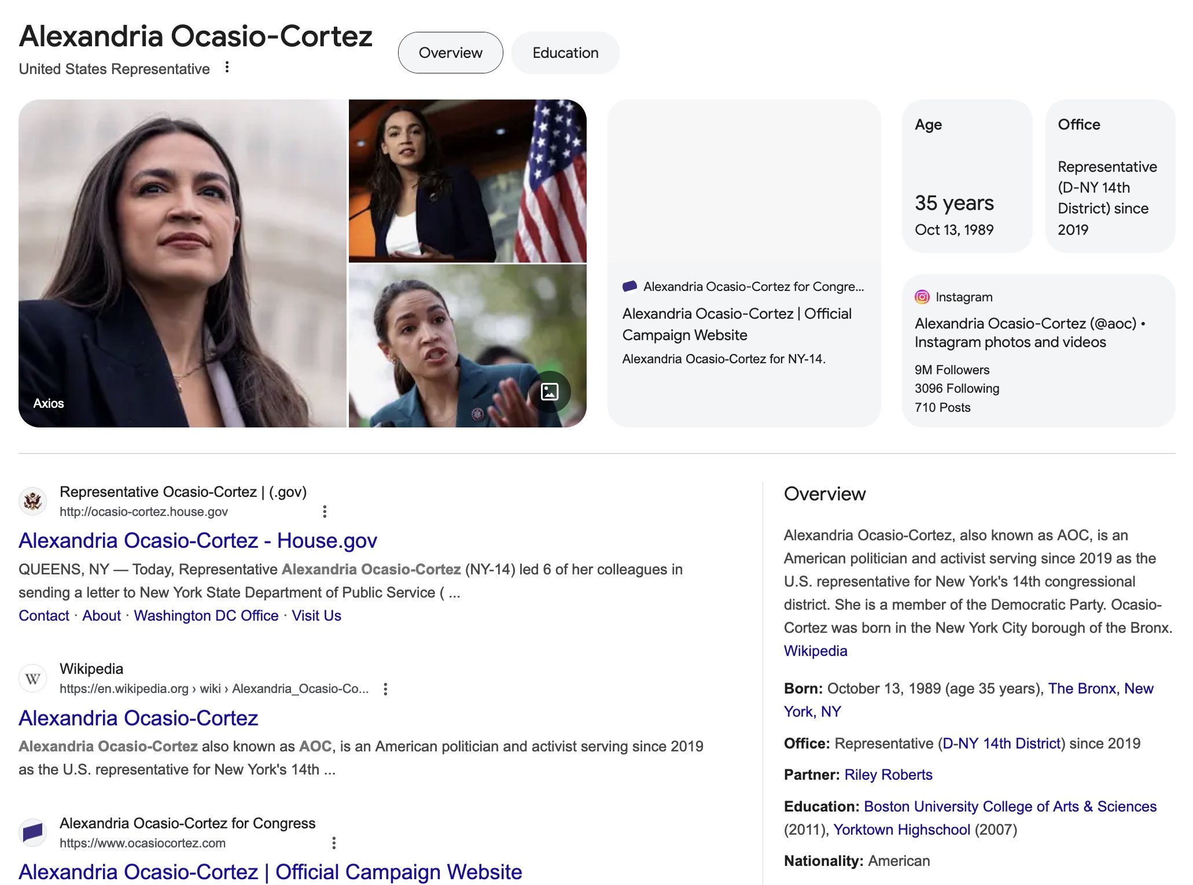The image size is (1193, 885).
Task: Switch to the Education tab
Action: (565, 53)
